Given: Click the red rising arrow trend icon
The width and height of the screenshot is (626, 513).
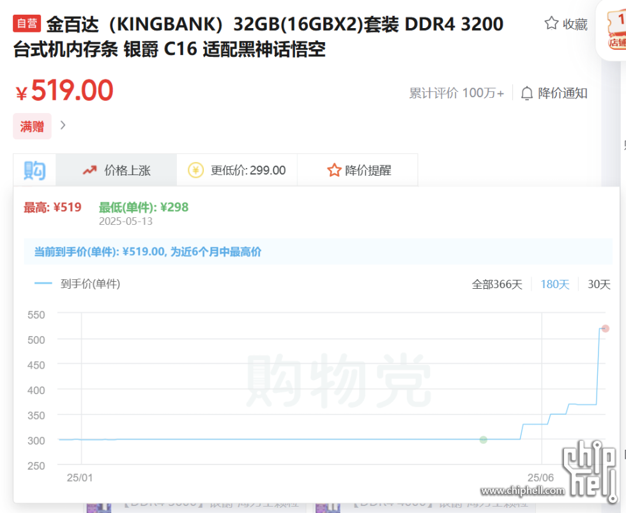Looking at the screenshot, I should point(89,171).
